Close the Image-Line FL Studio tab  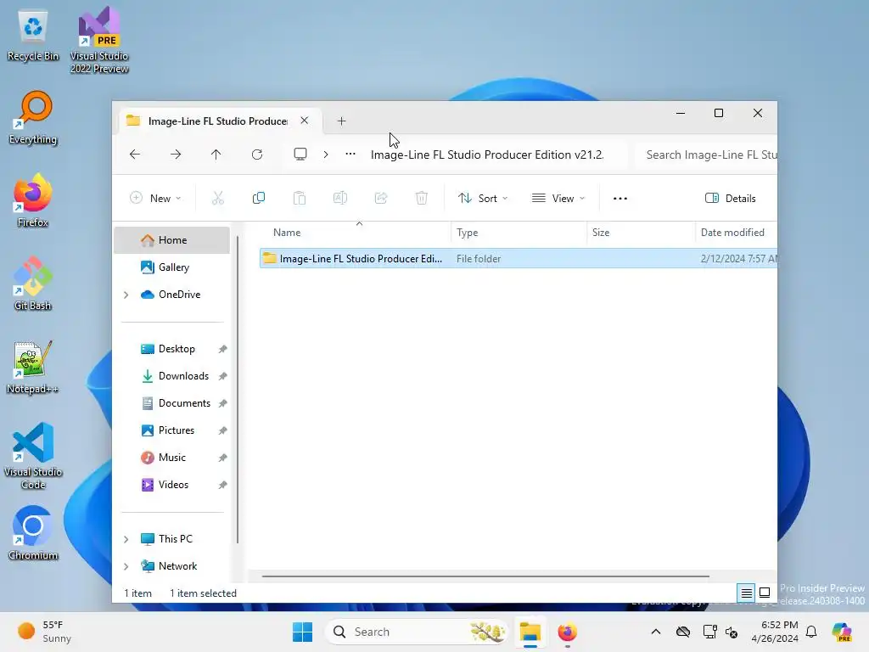(305, 121)
